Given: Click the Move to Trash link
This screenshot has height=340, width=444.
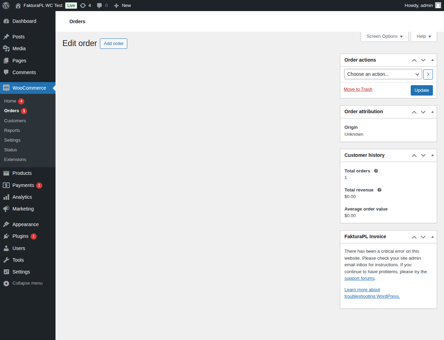Looking at the screenshot, I should [x=358, y=89].
